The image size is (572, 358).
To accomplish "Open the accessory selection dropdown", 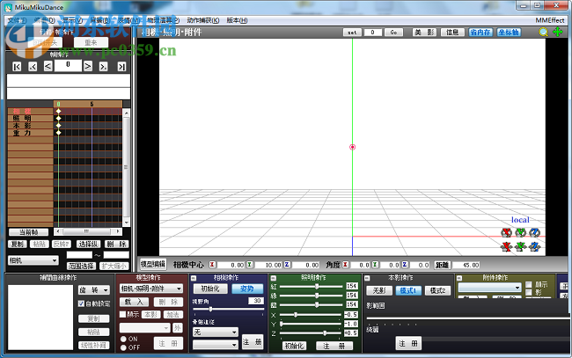I will [x=489, y=288].
